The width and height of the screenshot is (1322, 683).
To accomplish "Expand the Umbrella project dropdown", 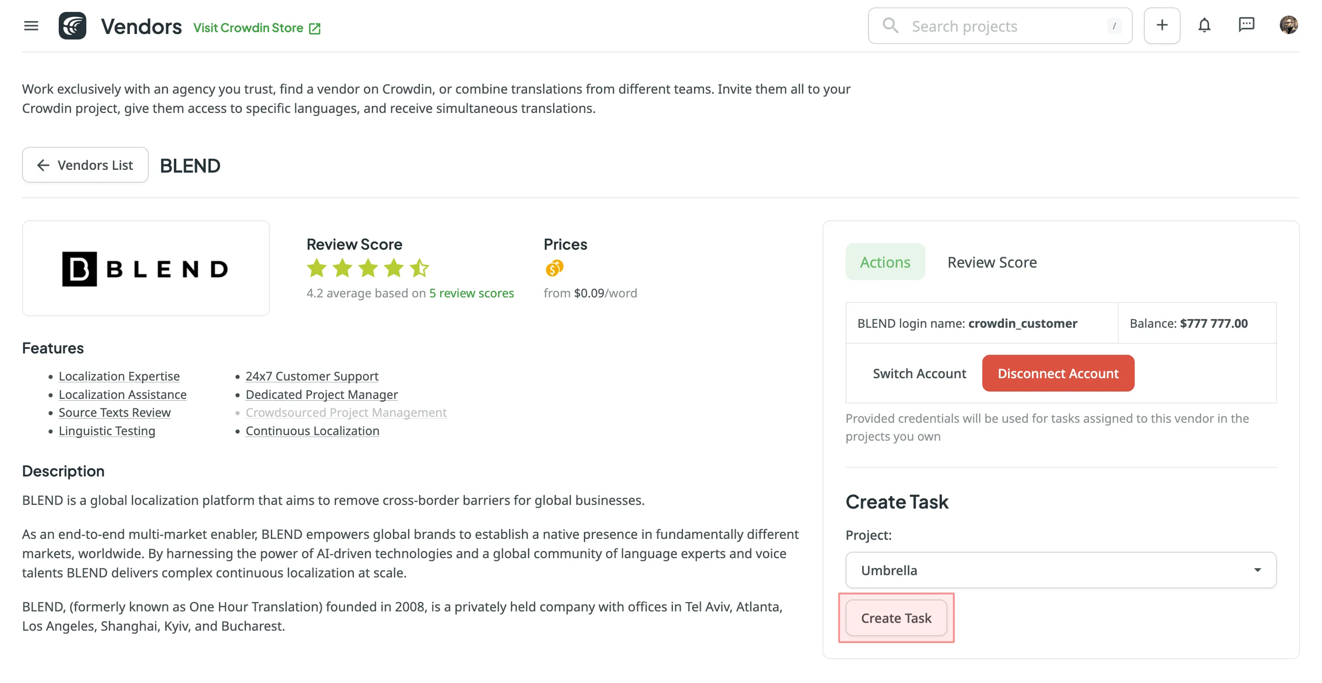I will (x=1060, y=570).
